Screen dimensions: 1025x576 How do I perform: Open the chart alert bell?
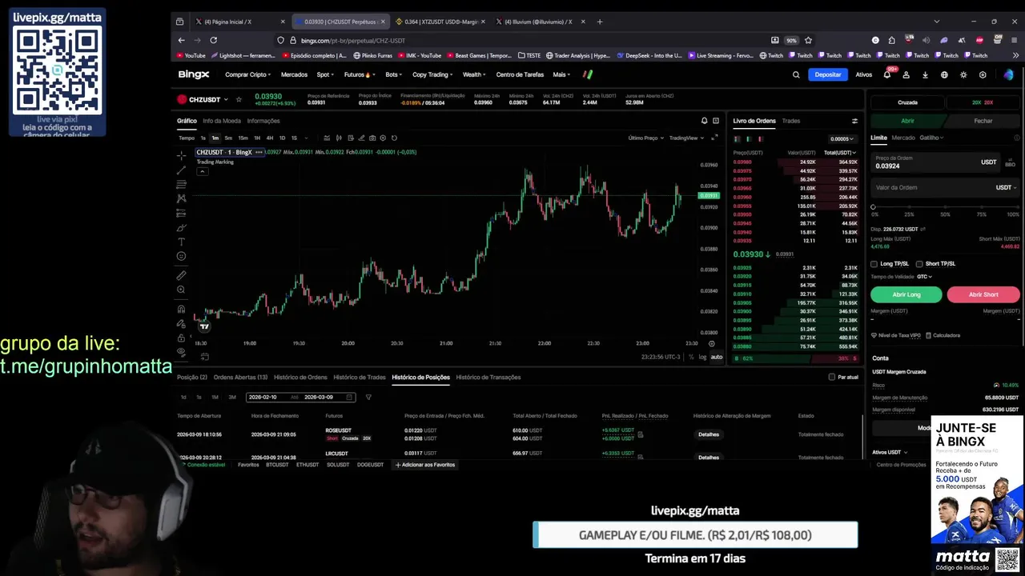tap(705, 121)
